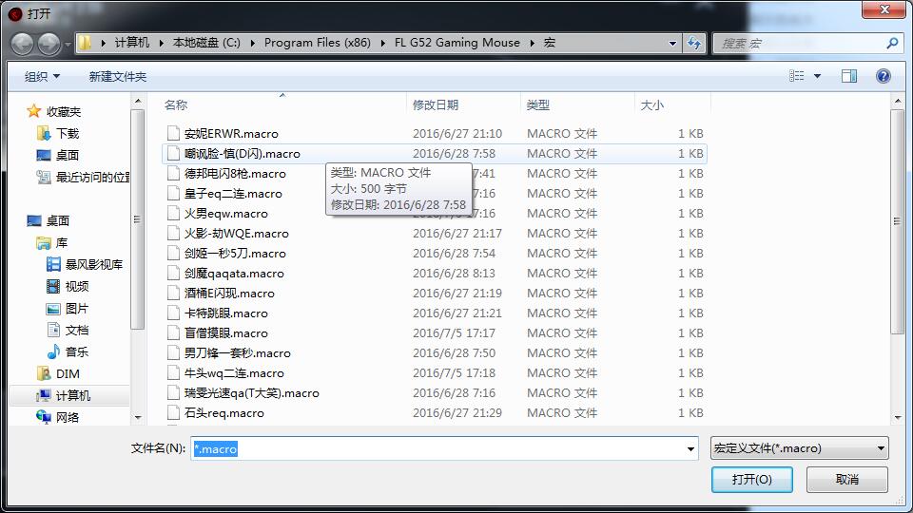913x513 pixels.
Task: Click the refresh icon beside address bar
Action: pyautogui.click(x=694, y=43)
